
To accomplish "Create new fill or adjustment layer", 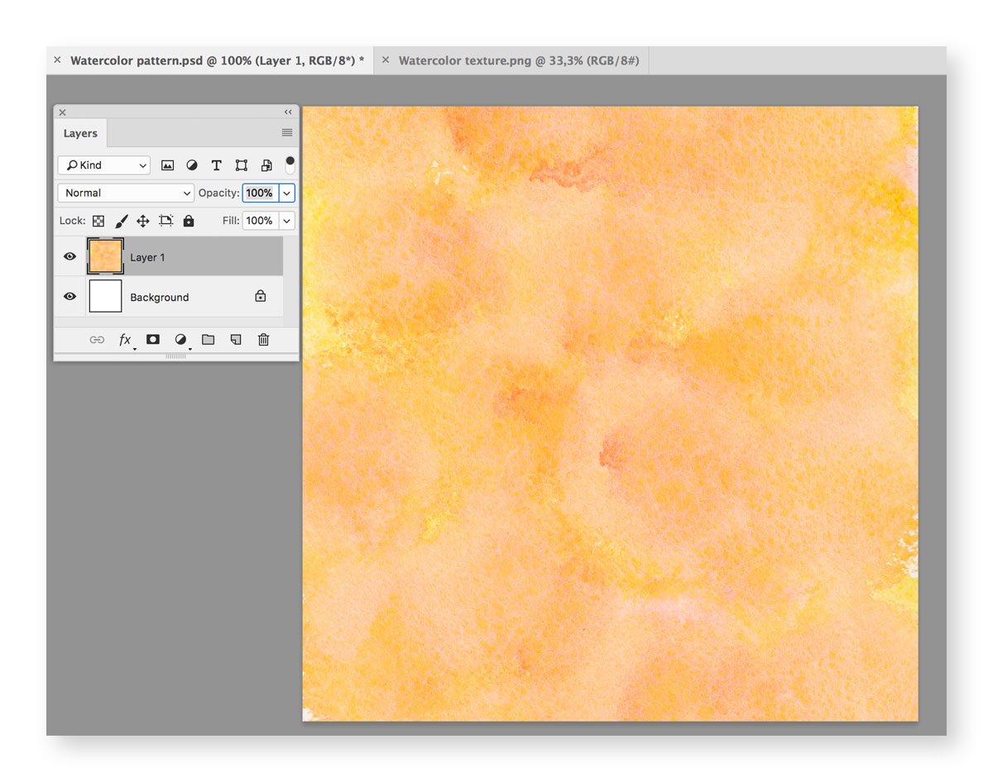I will 180,340.
